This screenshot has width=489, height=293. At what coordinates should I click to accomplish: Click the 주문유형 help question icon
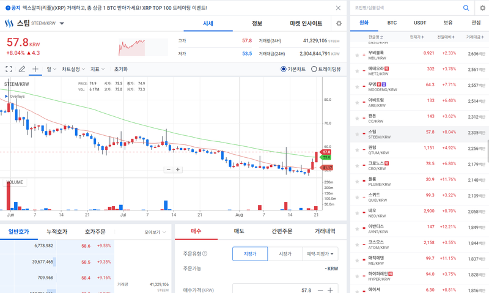coord(205,253)
